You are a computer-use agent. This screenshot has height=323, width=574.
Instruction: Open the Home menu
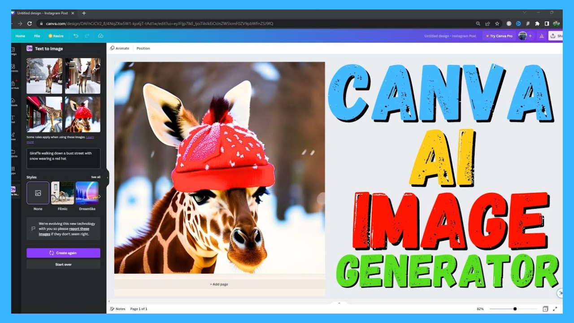20,36
